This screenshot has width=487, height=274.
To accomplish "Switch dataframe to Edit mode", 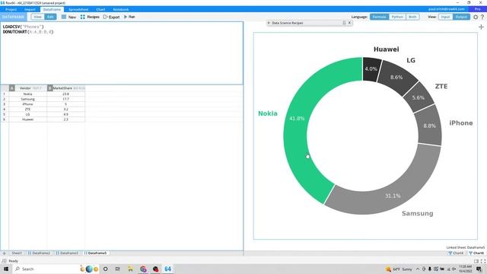I will pos(50,17).
